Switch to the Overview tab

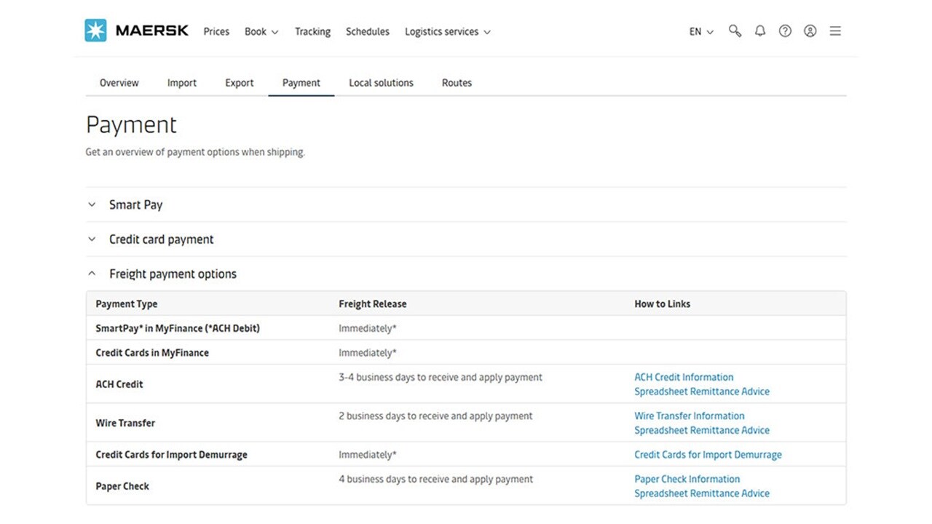click(119, 83)
